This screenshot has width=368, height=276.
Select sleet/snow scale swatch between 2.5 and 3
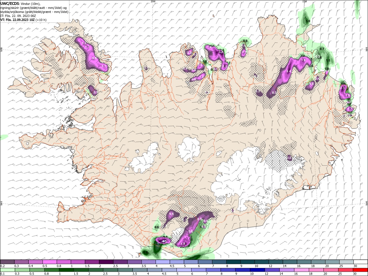[120, 262]
